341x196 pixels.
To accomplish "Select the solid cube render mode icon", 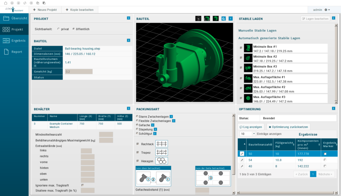I will (x=215, y=19).
